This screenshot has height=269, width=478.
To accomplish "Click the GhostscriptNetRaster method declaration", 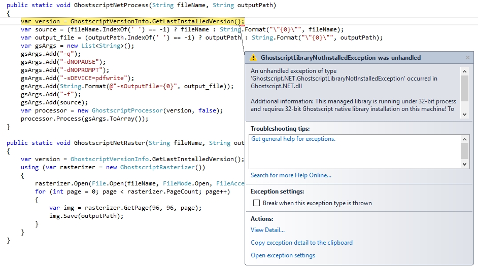I will click(125, 143).
